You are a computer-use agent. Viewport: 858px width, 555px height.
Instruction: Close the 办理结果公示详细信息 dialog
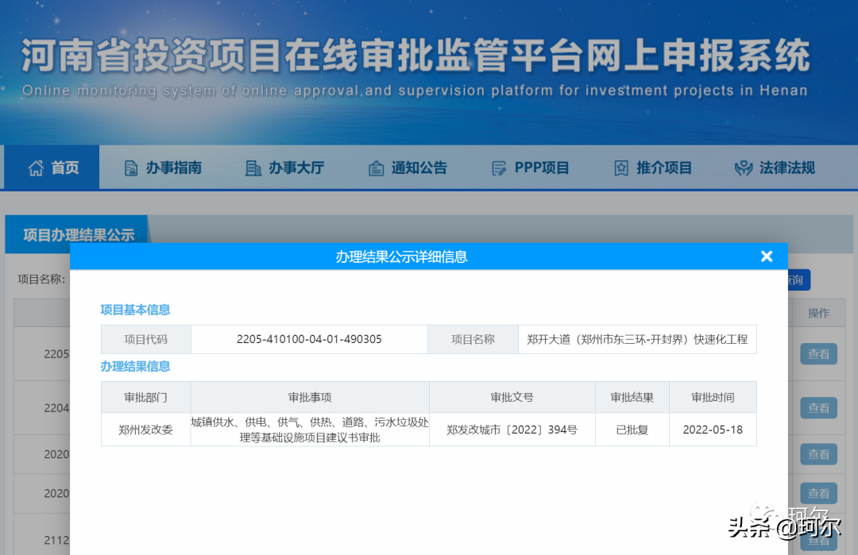(x=767, y=256)
